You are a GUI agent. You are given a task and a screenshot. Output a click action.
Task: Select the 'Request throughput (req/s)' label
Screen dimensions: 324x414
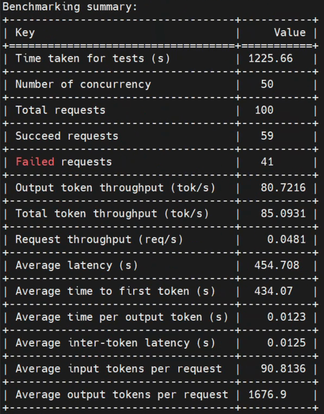[x=99, y=240]
